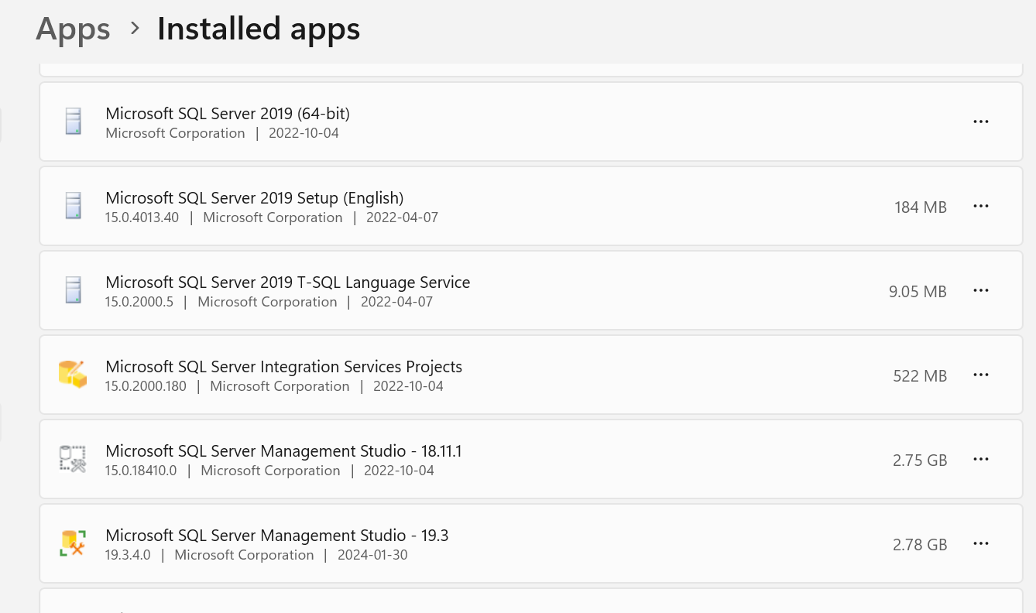Viewport: 1036px width, 613px height.
Task: Go back to Apps via breadcrumb
Action: tap(73, 29)
